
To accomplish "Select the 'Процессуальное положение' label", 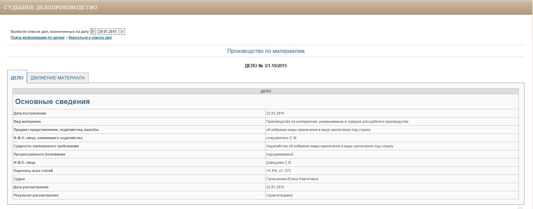I will click(x=39, y=154).
